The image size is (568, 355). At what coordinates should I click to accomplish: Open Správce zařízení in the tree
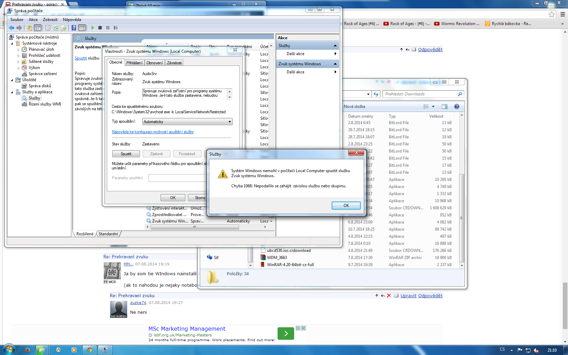pos(43,74)
